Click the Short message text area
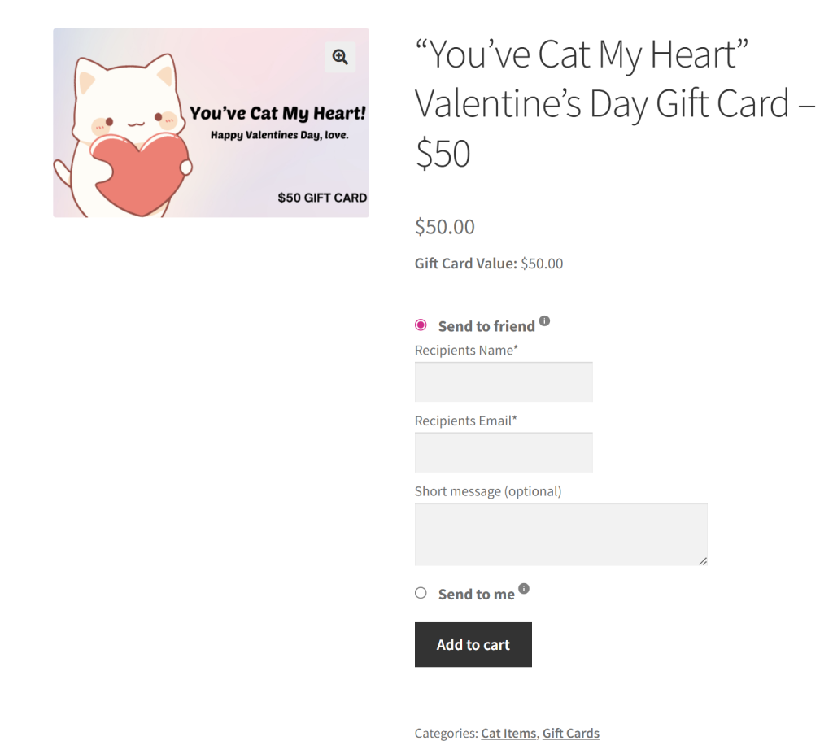 click(560, 533)
